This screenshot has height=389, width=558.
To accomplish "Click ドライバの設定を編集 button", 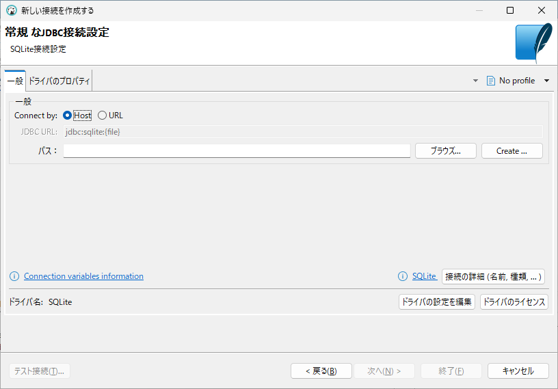I will click(437, 301).
